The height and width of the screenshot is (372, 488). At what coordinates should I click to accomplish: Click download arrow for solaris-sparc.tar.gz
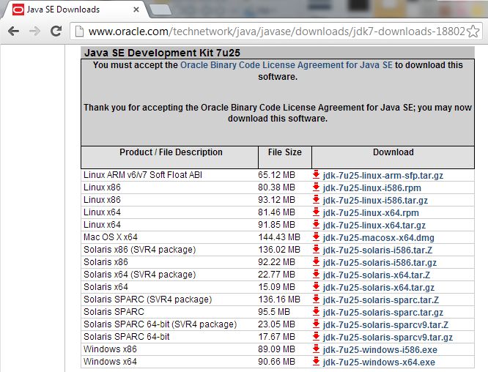317,312
